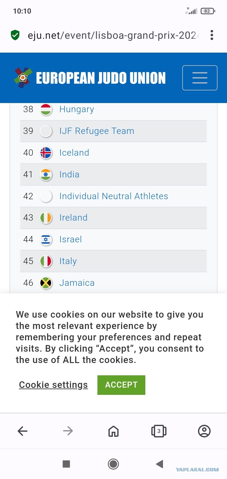This screenshot has width=227, height=479.
Task: Tap the green security shield icon
Action: [15, 35]
